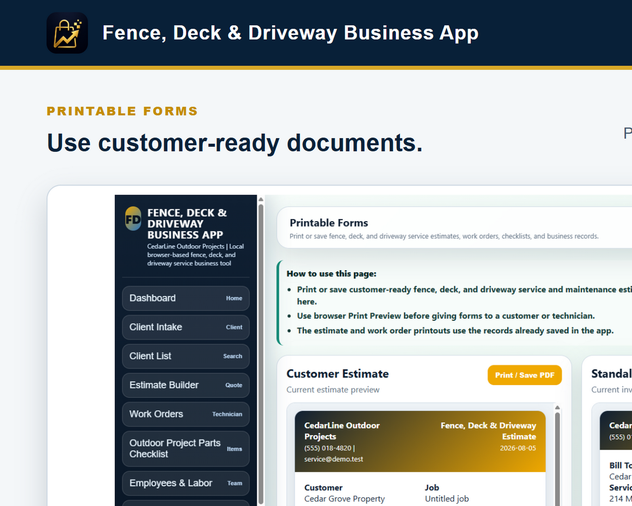Click the estimate preview scrollbar up arrow
The image size is (632, 506).
click(x=557, y=407)
